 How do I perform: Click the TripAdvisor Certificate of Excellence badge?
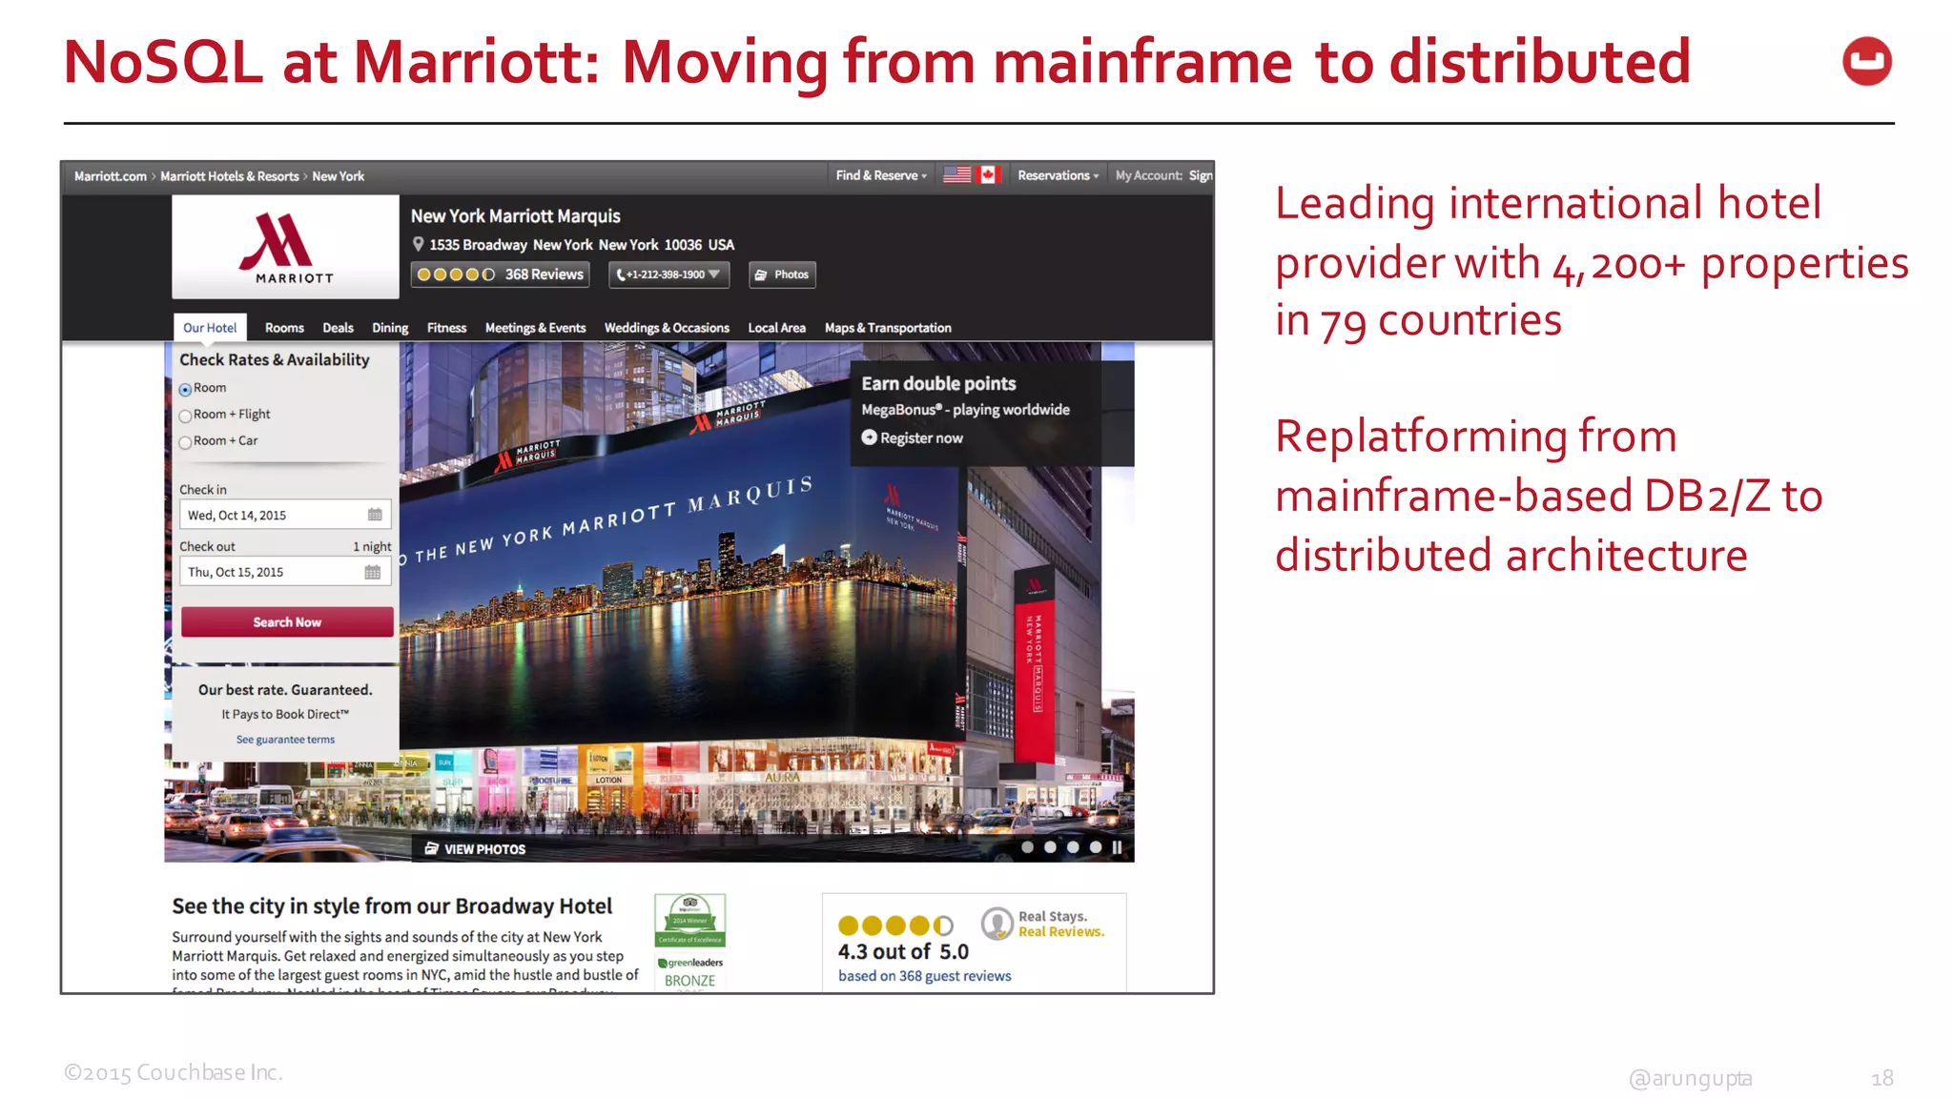point(690,920)
